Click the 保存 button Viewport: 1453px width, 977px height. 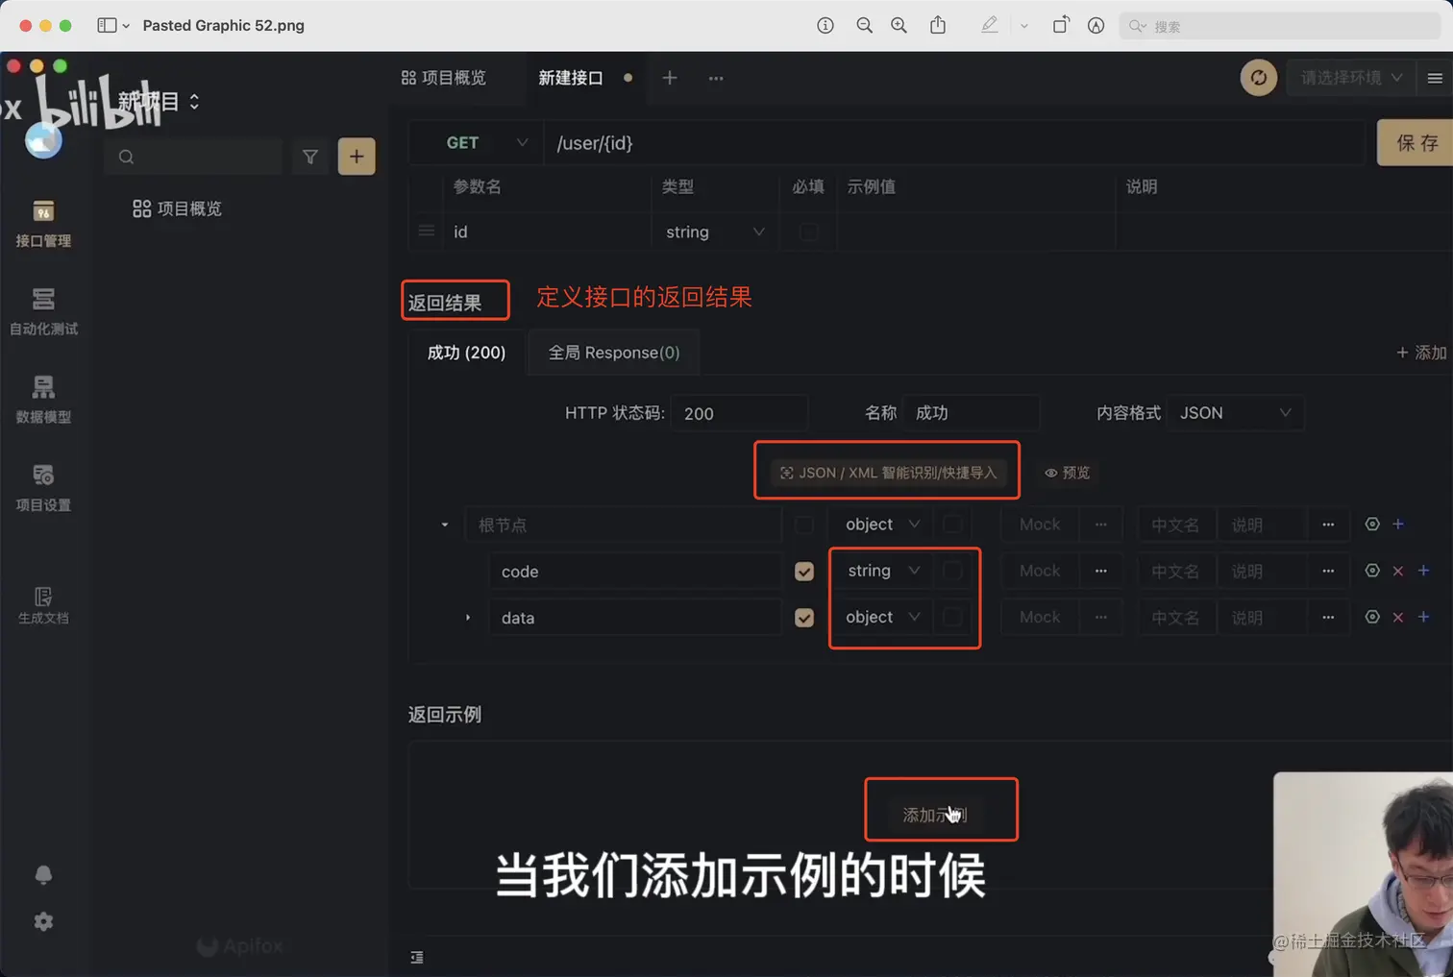1418,142
